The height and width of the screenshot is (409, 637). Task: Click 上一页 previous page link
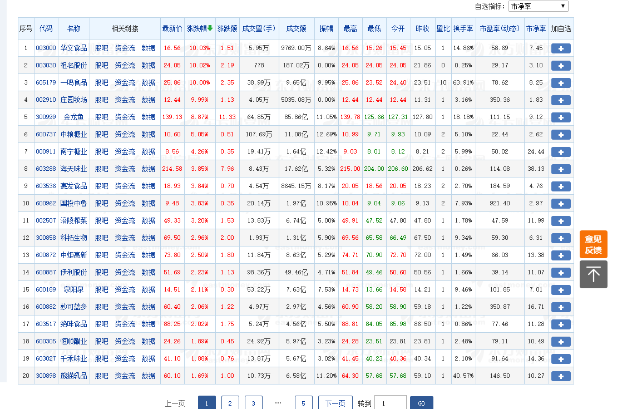click(175, 403)
